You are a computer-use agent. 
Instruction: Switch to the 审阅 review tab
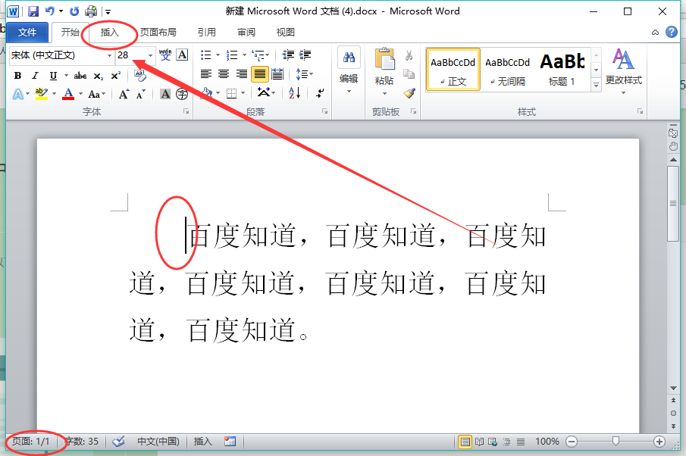[x=246, y=33]
